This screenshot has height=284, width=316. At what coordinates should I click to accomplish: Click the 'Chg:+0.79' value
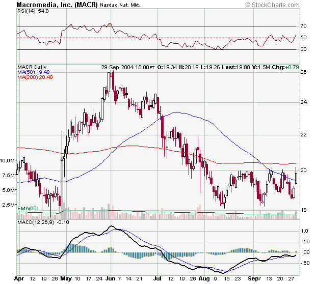[x=285, y=67]
